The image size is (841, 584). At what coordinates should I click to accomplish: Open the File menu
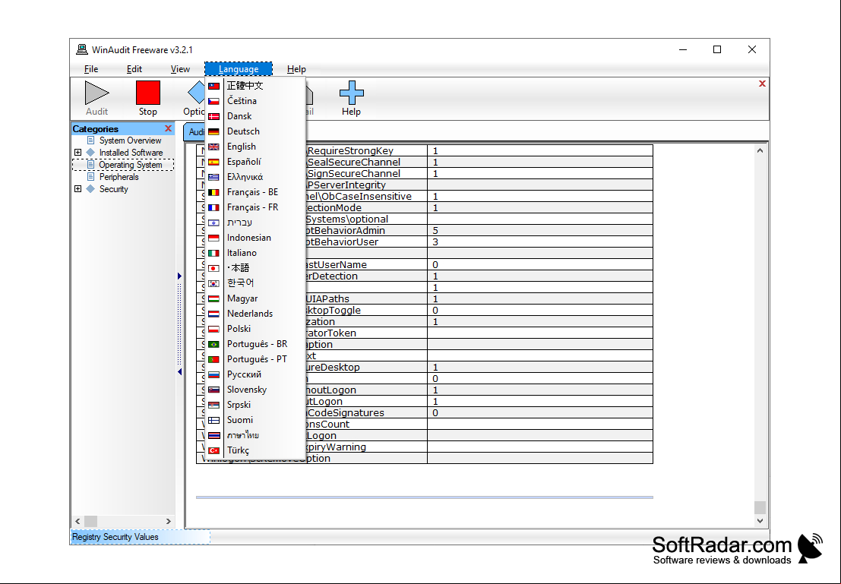91,69
